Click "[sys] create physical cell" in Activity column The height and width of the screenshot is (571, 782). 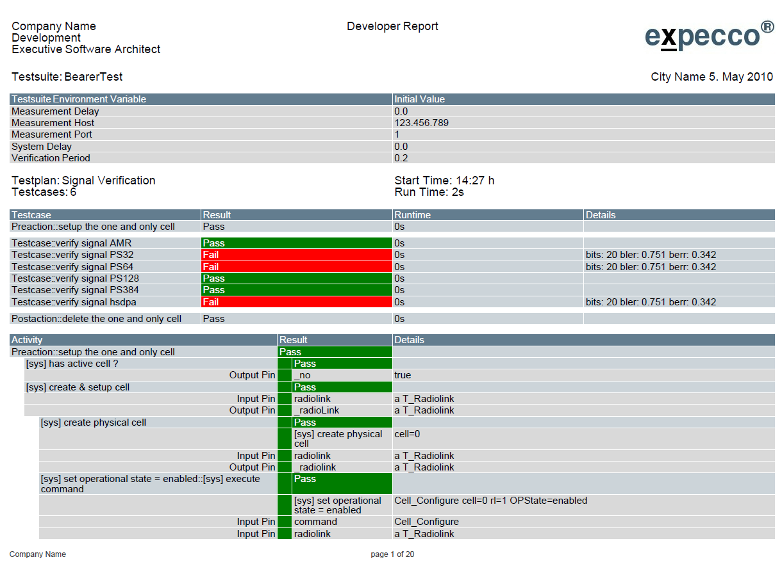(x=93, y=422)
